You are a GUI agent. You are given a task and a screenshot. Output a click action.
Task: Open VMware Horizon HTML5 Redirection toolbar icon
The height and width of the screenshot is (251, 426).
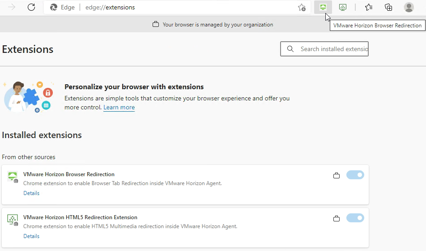(x=343, y=7)
